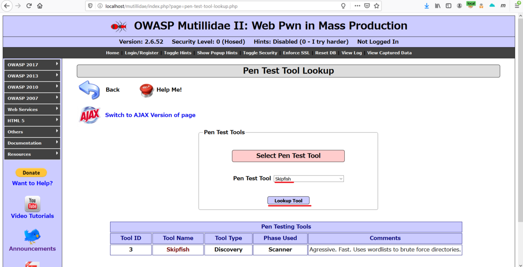
Task: Save page to Pocket
Action: click(367, 6)
